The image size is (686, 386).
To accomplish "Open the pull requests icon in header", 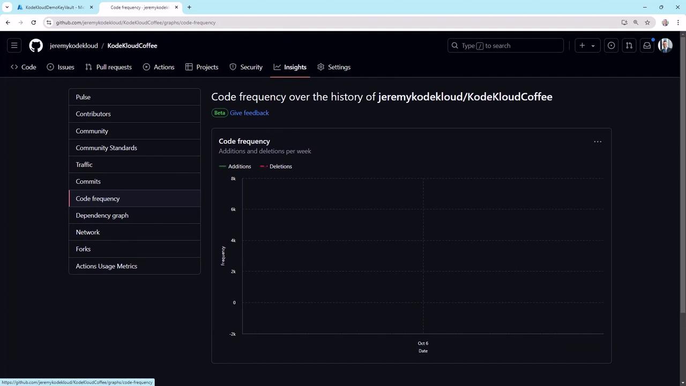I will [629, 46].
